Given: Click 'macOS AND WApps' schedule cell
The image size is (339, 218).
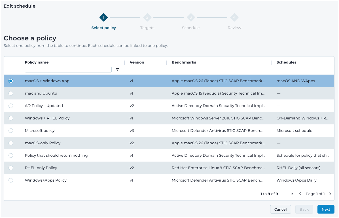Looking at the screenshot, I should pos(296,81).
